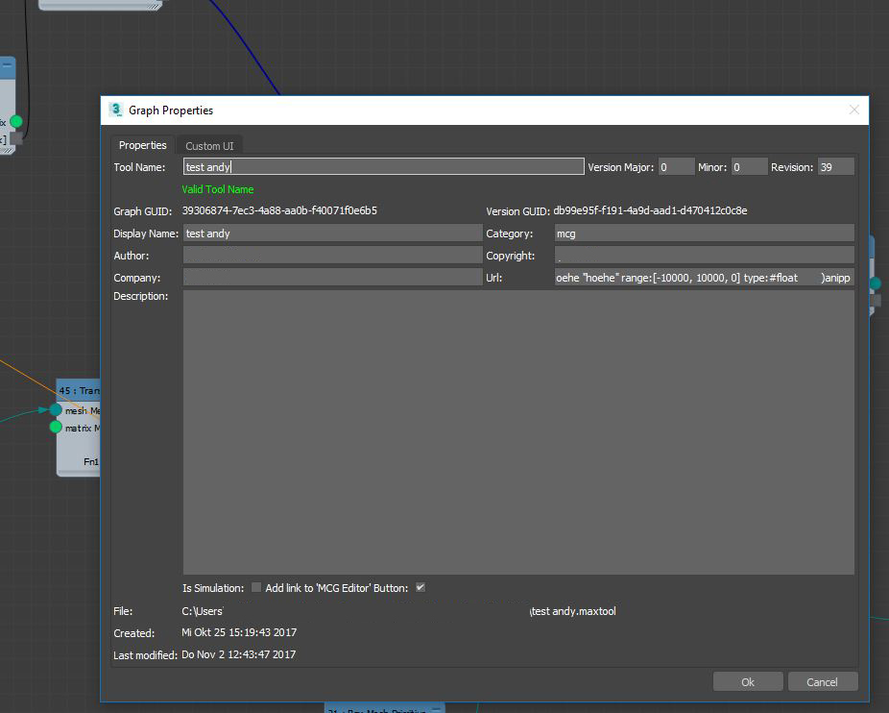The width and height of the screenshot is (889, 713).
Task: Click the teal mesh input socket on the Transform node
Action: 56,409
